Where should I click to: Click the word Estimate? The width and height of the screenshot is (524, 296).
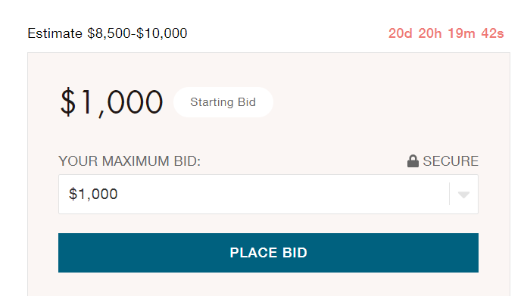55,33
